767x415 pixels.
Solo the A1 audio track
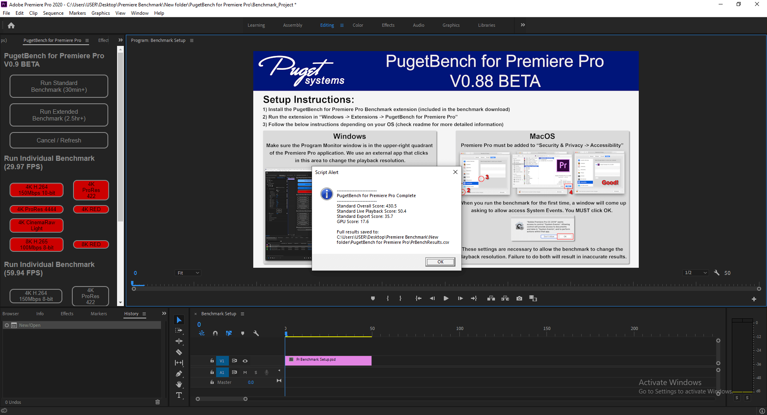click(x=256, y=372)
